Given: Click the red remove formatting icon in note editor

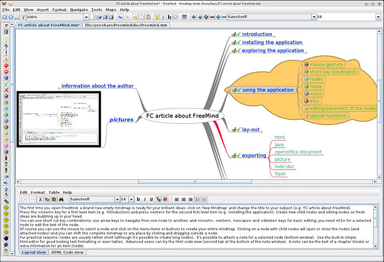Looking at the screenshot, I should click(x=165, y=199).
